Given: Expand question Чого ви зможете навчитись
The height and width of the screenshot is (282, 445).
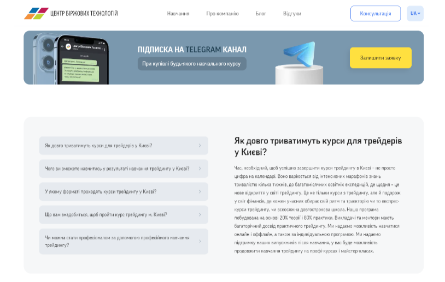Looking at the screenshot, I should click(x=124, y=169).
